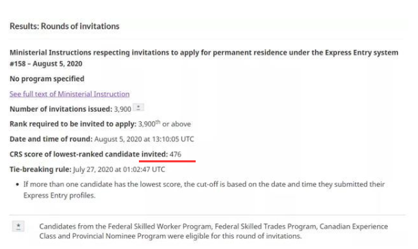This screenshot has width=418, height=249.
Task: Select the #158 – August 5, 2020 line
Action: pyautogui.click(x=46, y=63)
